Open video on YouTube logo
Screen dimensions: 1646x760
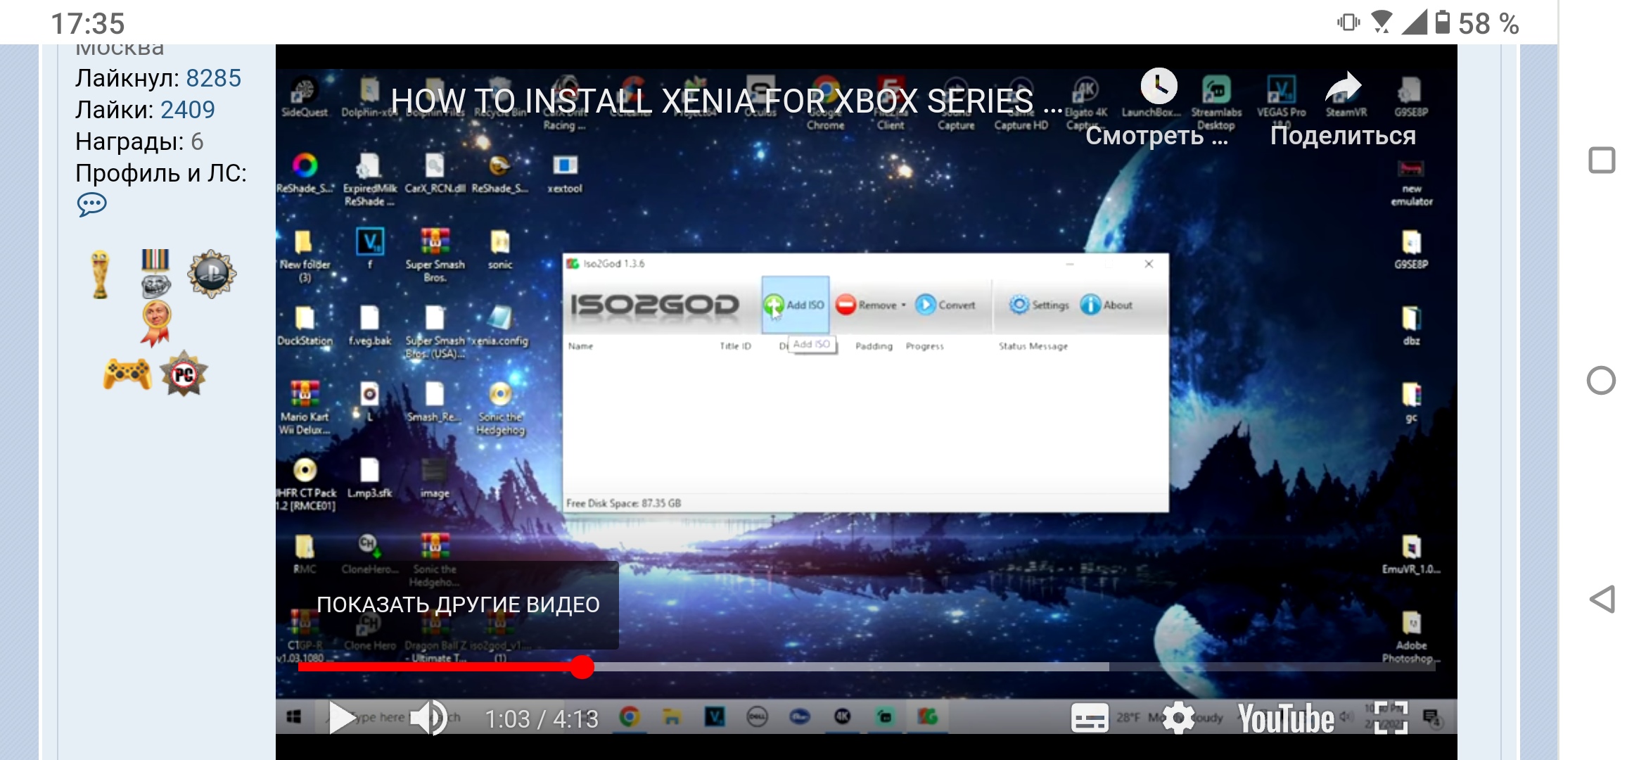[x=1286, y=718]
